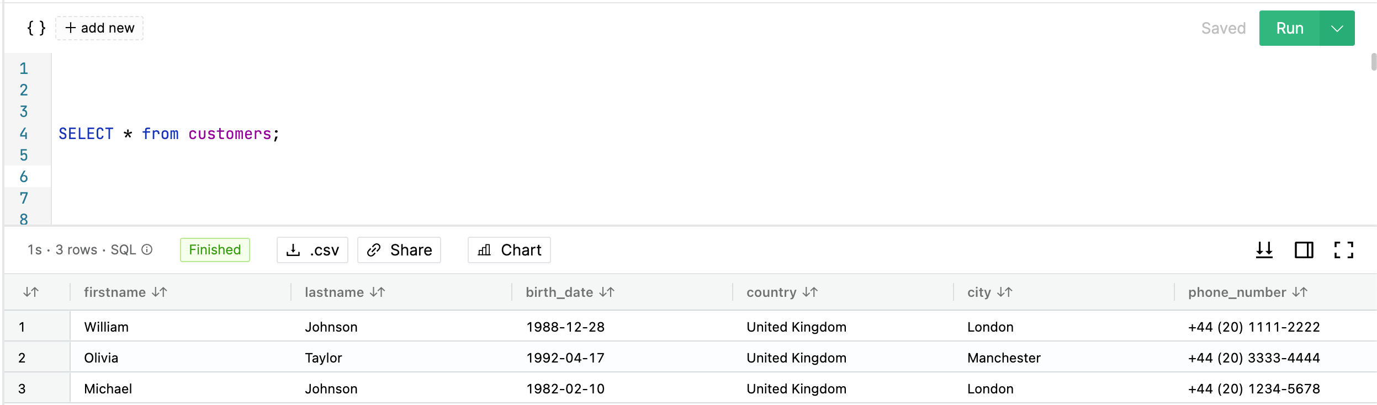Sort by phone_number column arrows
The image size is (1377, 405).
tap(1300, 292)
